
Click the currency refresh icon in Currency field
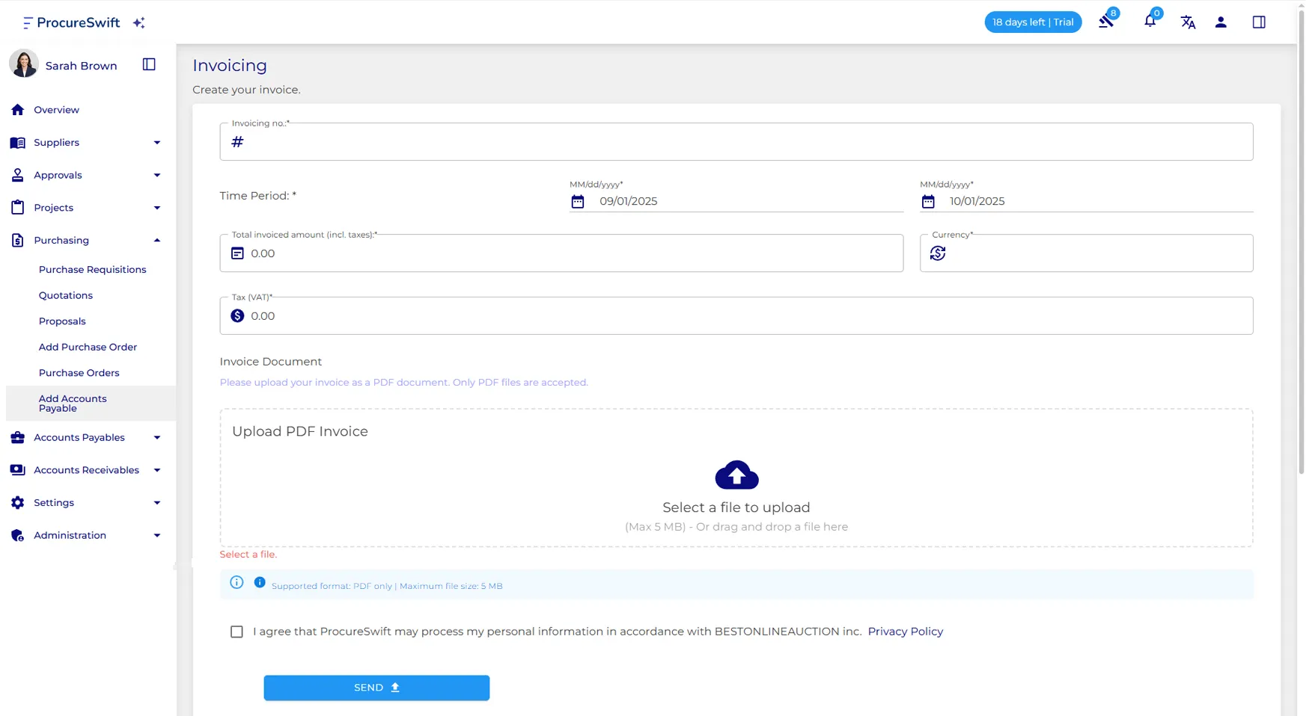(938, 253)
